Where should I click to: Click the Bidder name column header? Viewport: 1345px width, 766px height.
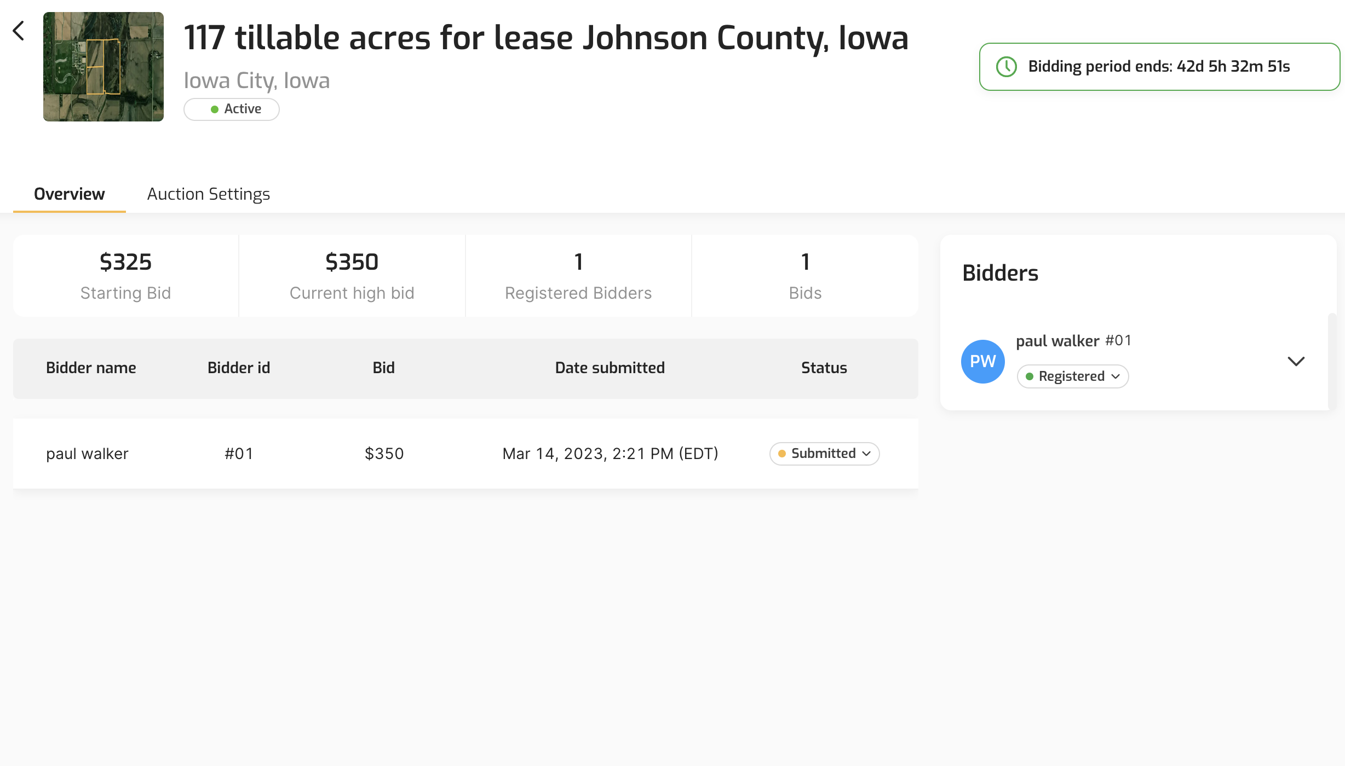91,368
